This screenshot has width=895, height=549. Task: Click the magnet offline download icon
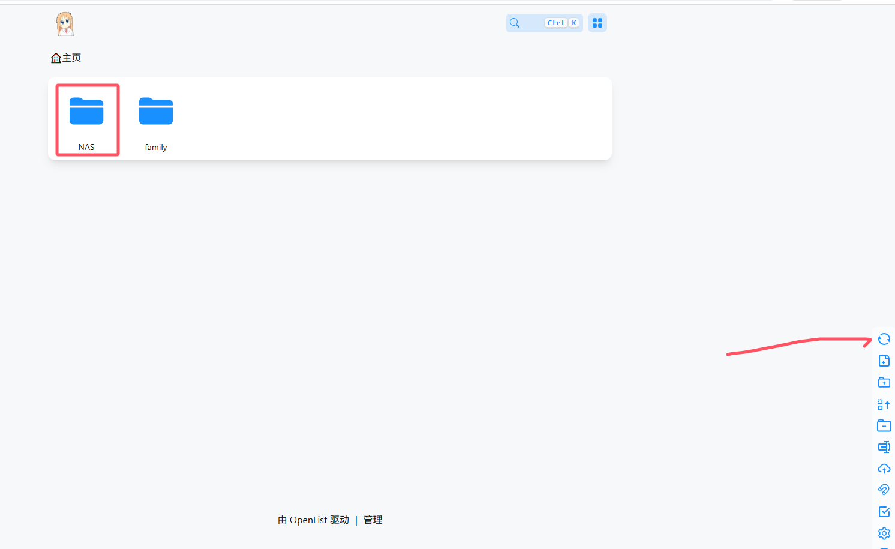pos(884,490)
